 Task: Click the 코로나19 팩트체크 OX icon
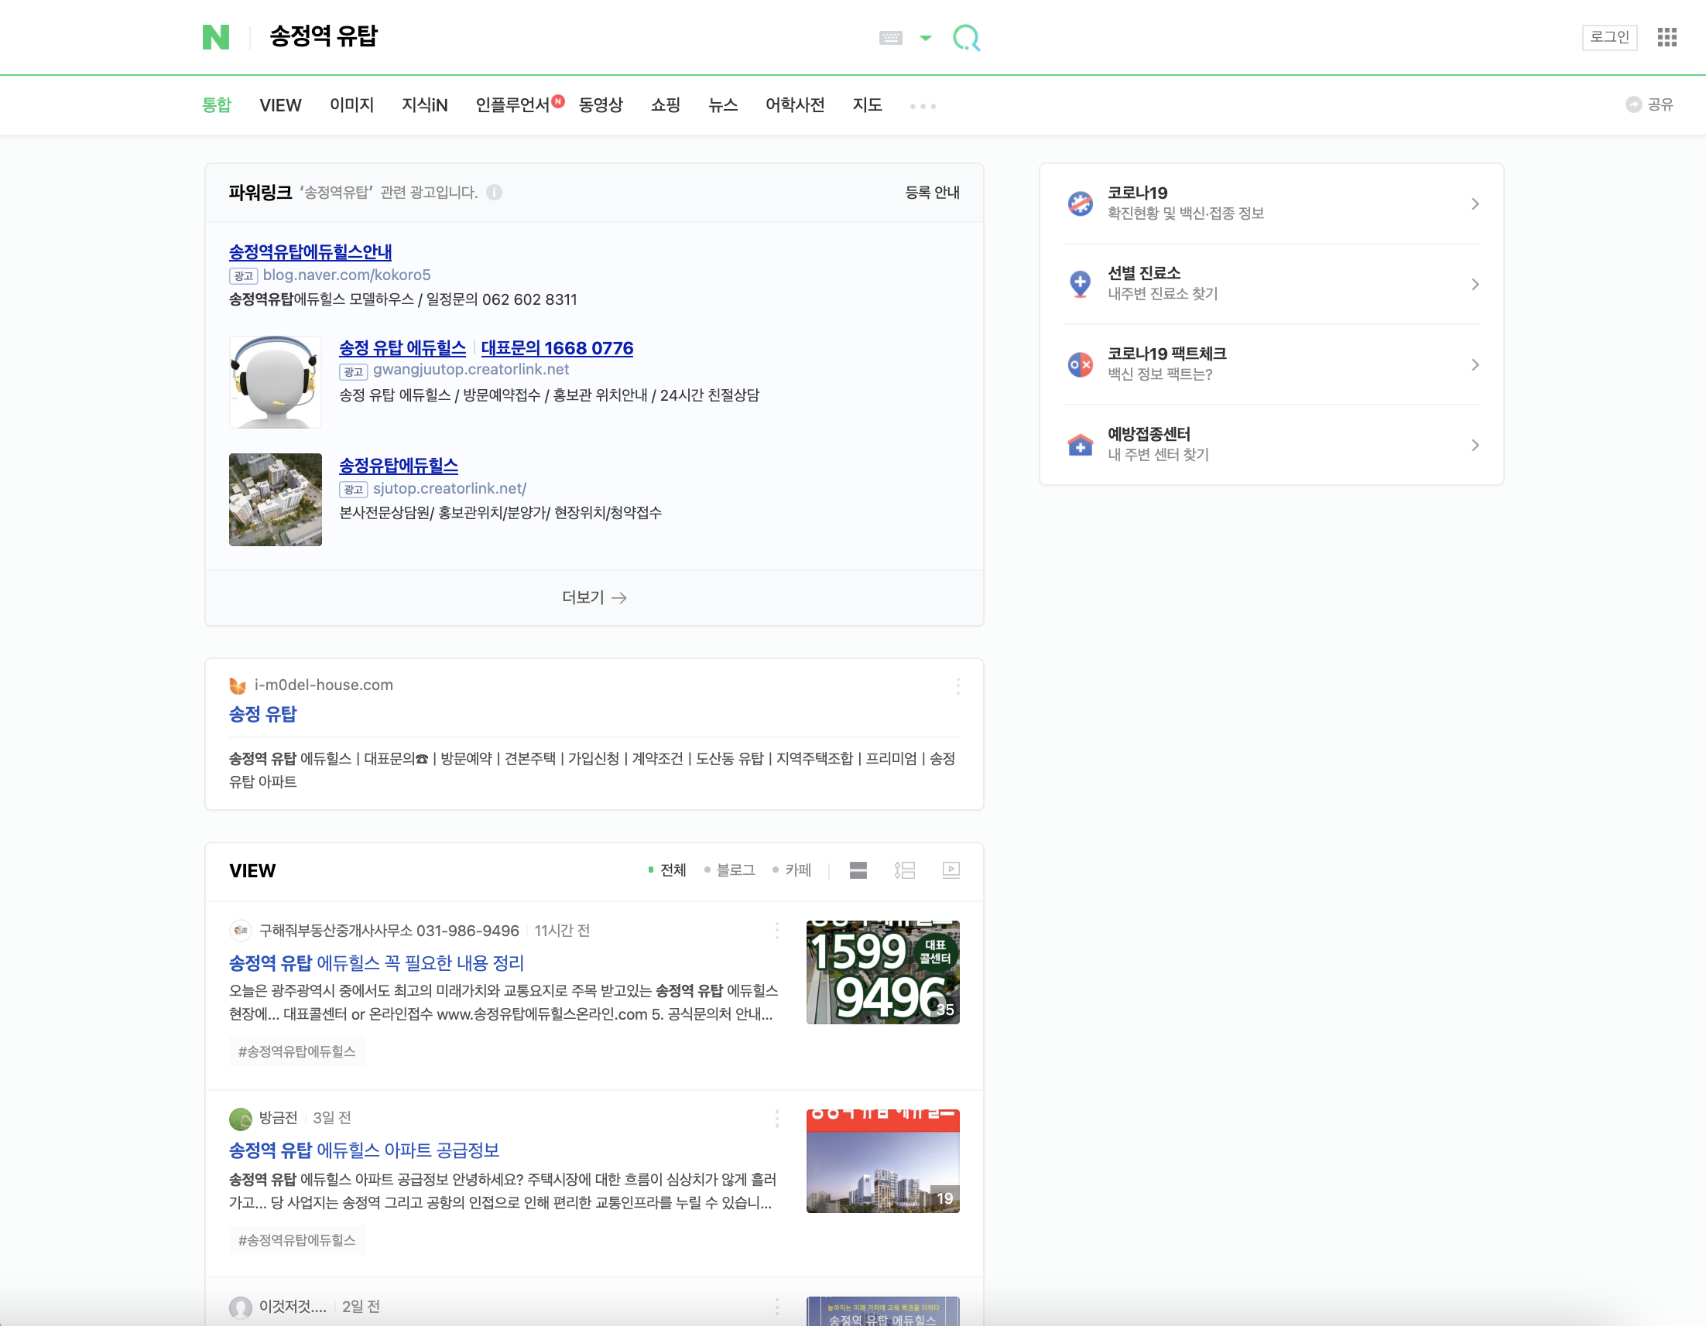(x=1081, y=364)
